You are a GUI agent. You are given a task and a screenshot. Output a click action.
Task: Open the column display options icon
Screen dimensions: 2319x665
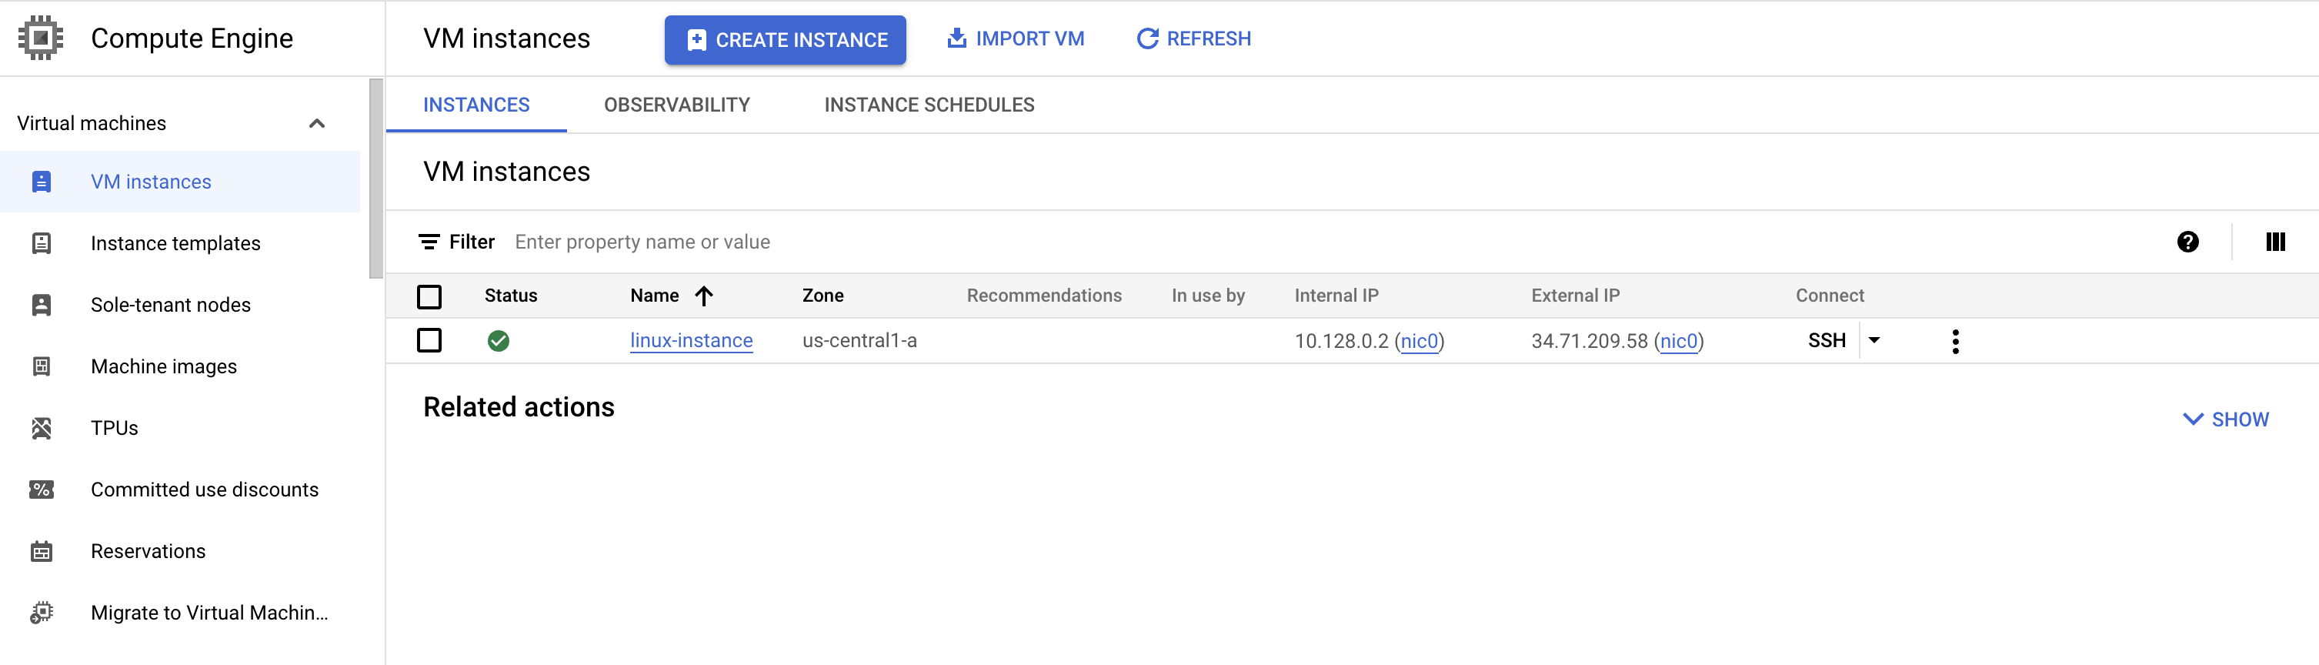click(x=2275, y=242)
